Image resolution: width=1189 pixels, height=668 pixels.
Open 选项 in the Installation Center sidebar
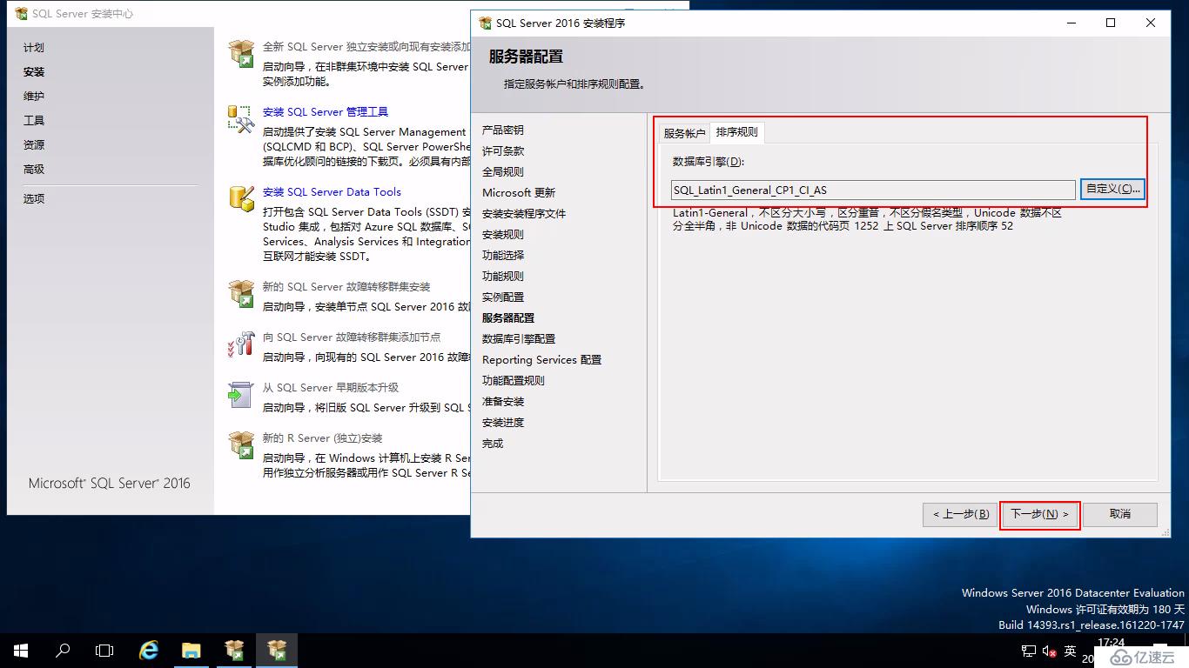tap(33, 198)
